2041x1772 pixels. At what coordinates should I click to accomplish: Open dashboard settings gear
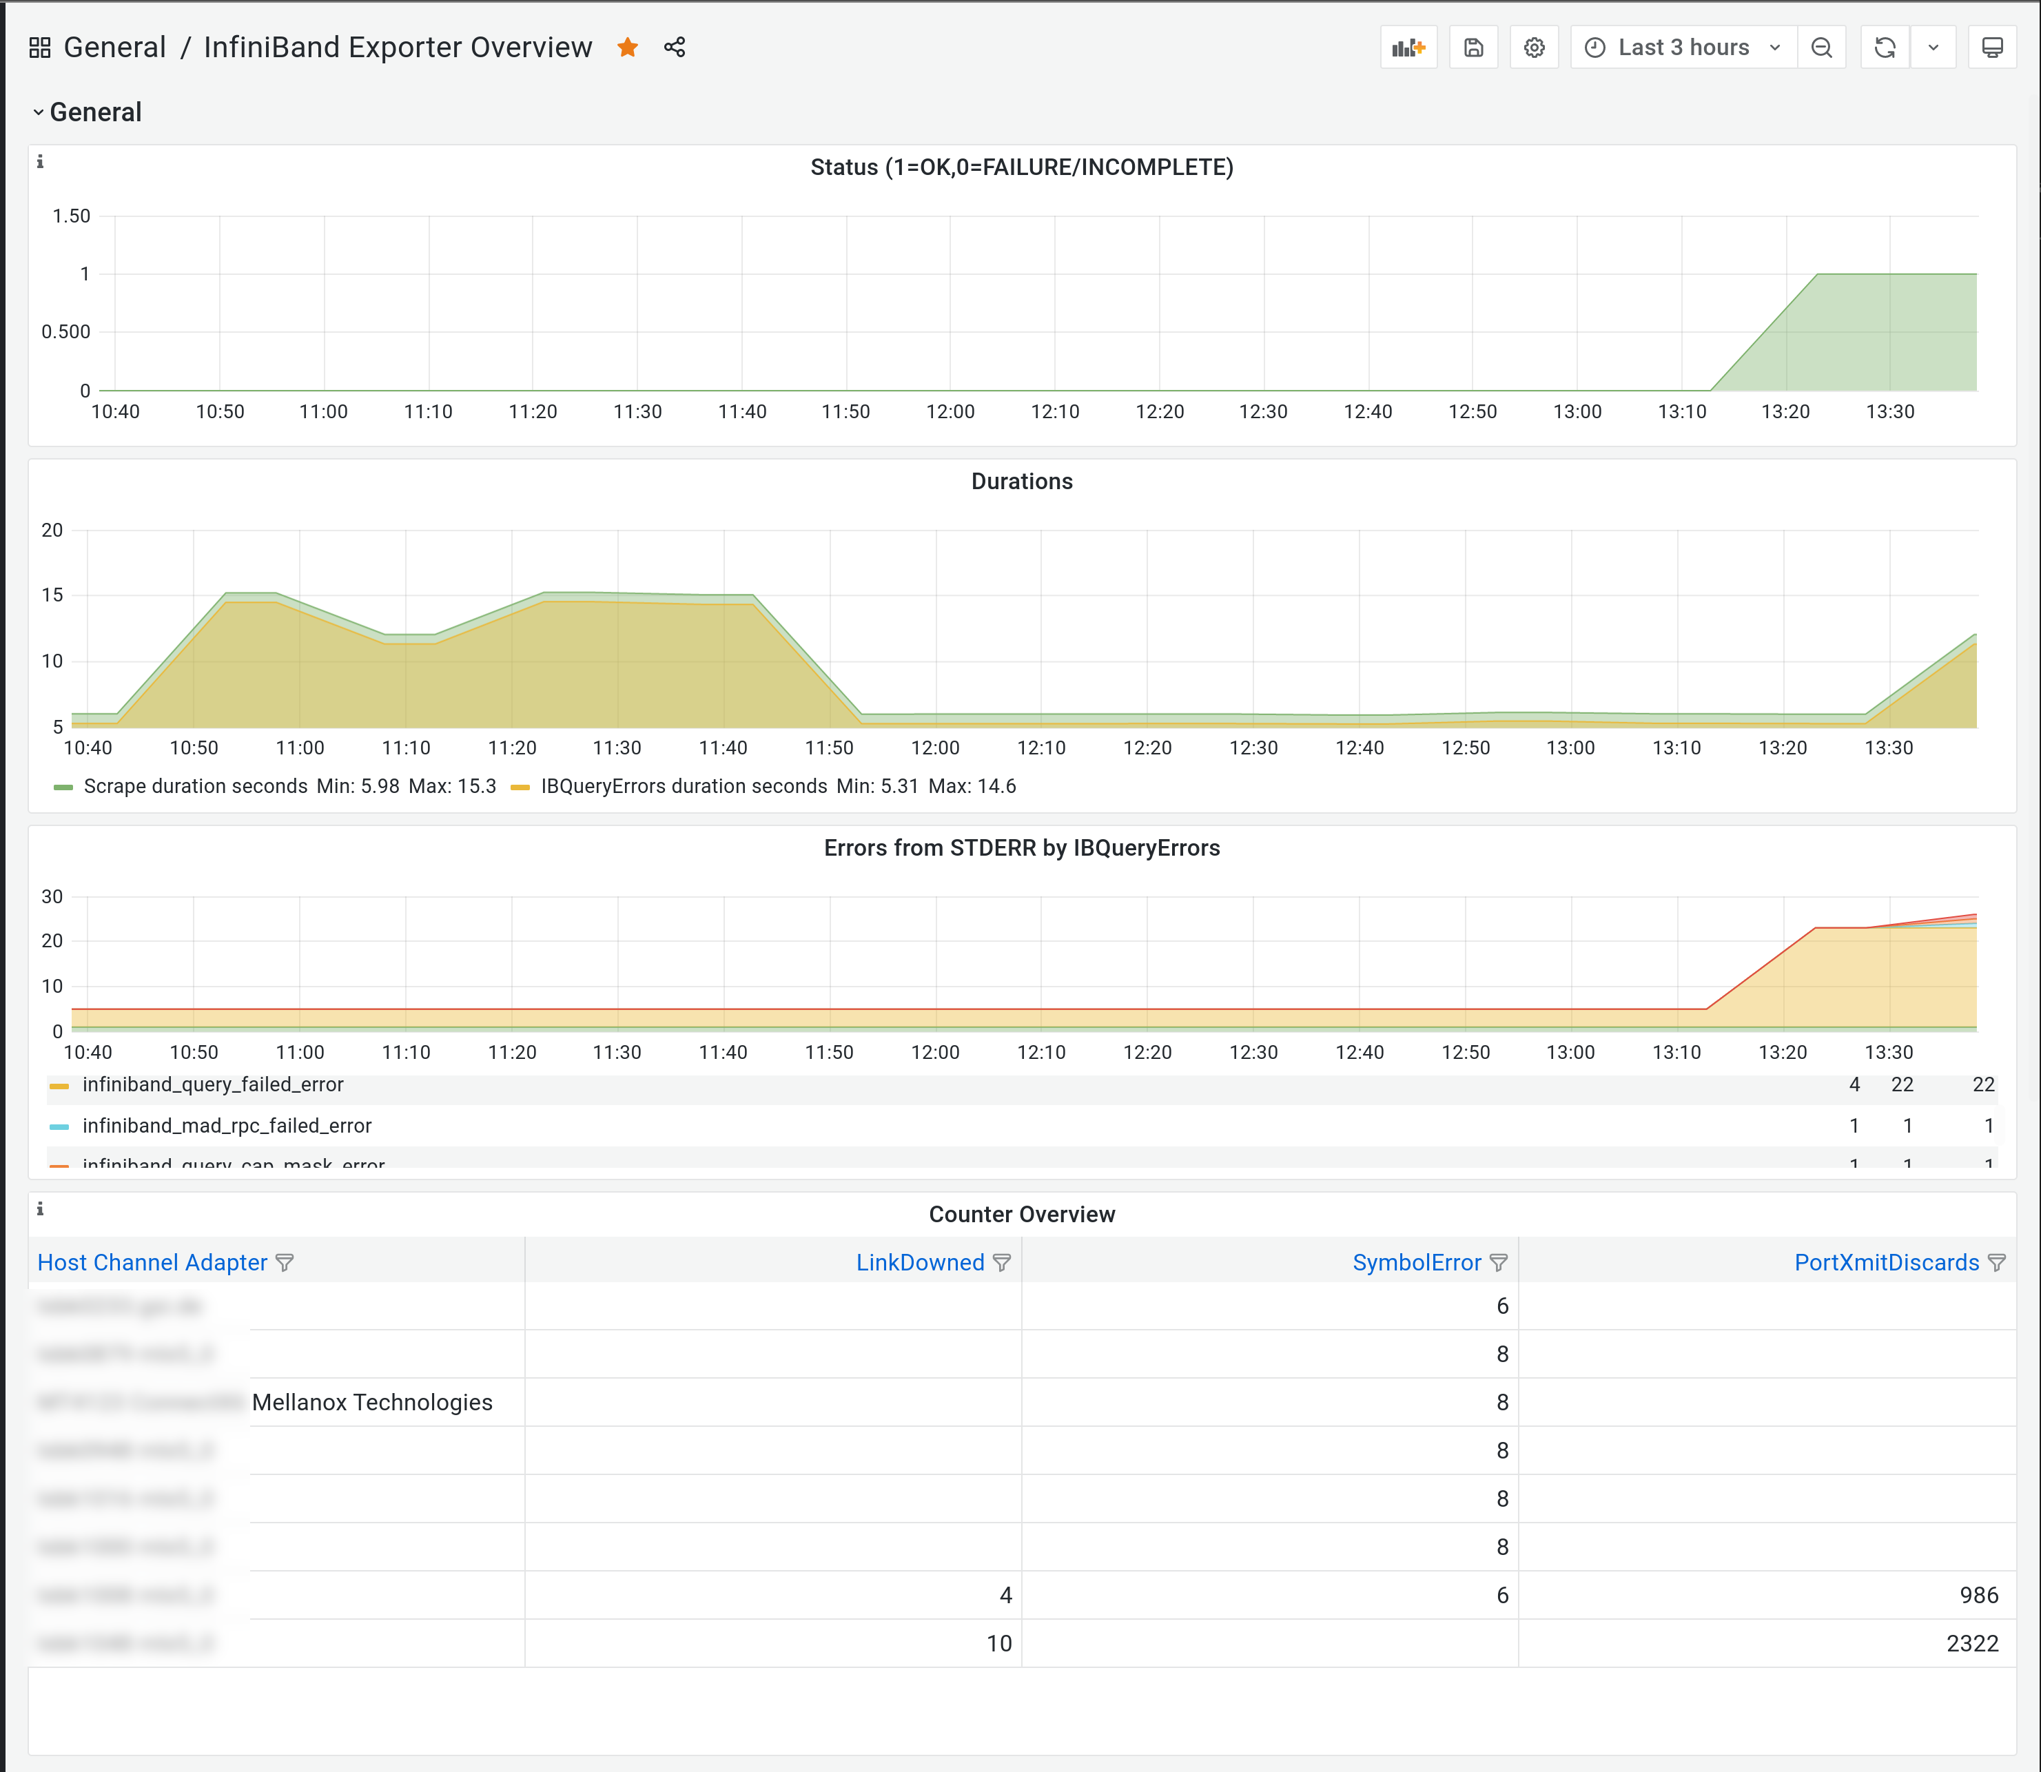click(x=1534, y=48)
